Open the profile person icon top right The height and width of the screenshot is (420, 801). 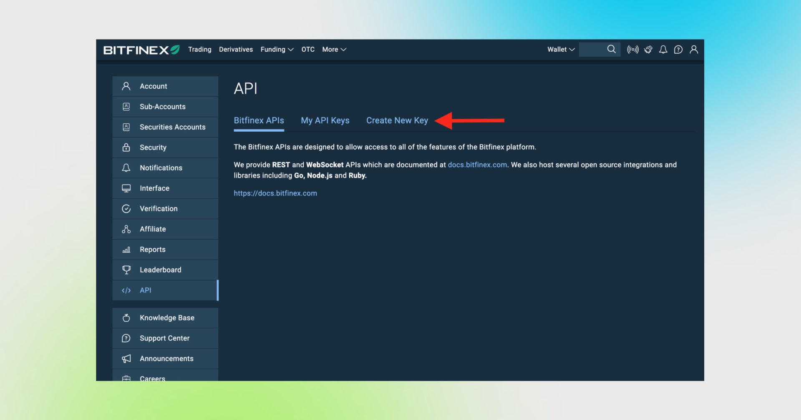click(694, 49)
